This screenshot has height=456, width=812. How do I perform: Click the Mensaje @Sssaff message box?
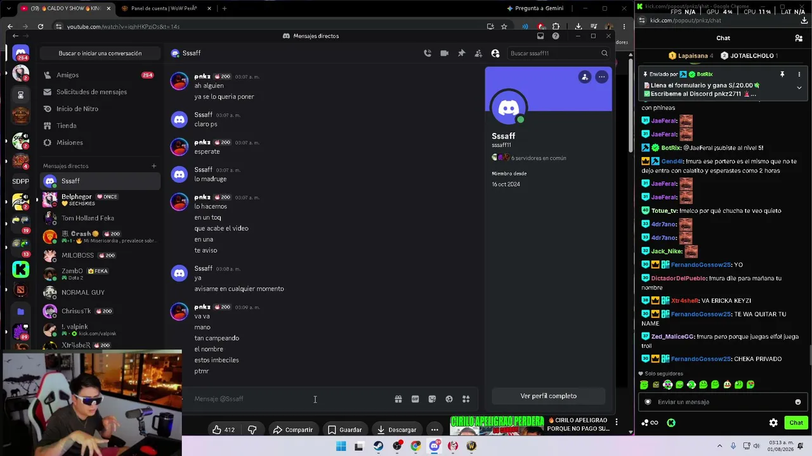(x=289, y=399)
